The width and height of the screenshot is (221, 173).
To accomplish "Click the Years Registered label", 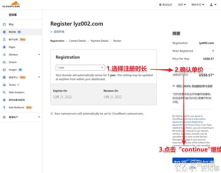I will (183, 51).
